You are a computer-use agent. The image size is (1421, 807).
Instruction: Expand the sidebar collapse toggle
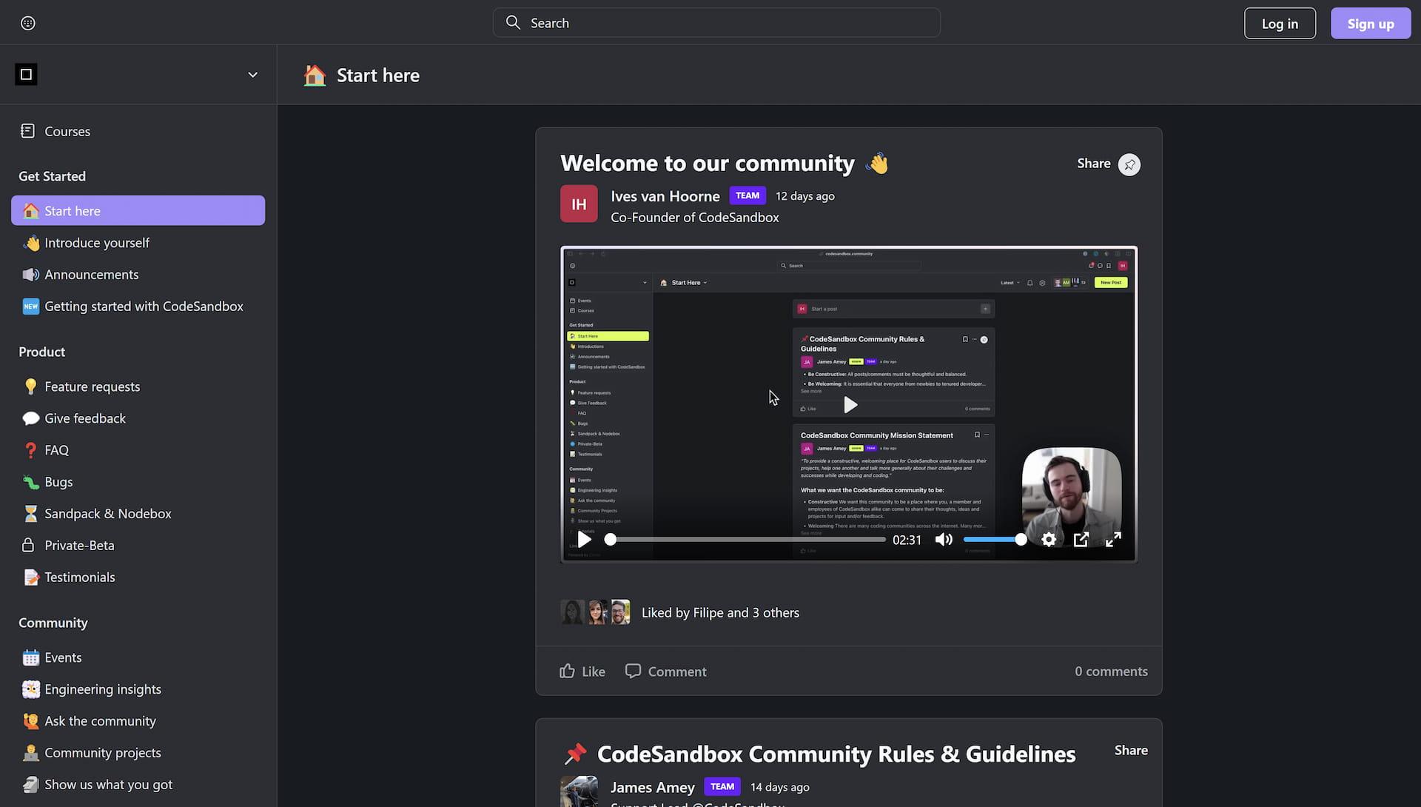point(252,74)
